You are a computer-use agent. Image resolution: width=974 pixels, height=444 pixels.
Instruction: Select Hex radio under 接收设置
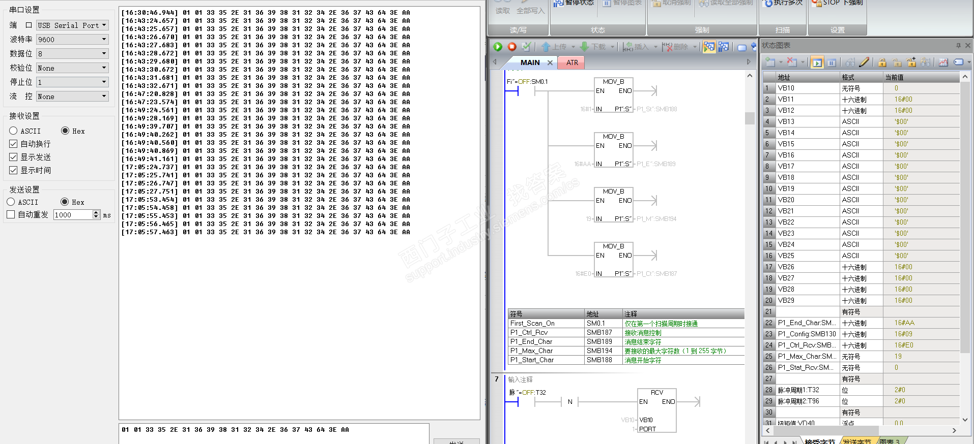pos(65,131)
